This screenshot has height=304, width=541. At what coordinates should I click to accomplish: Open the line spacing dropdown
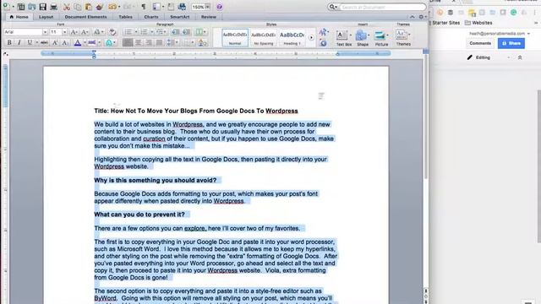tap(172, 43)
